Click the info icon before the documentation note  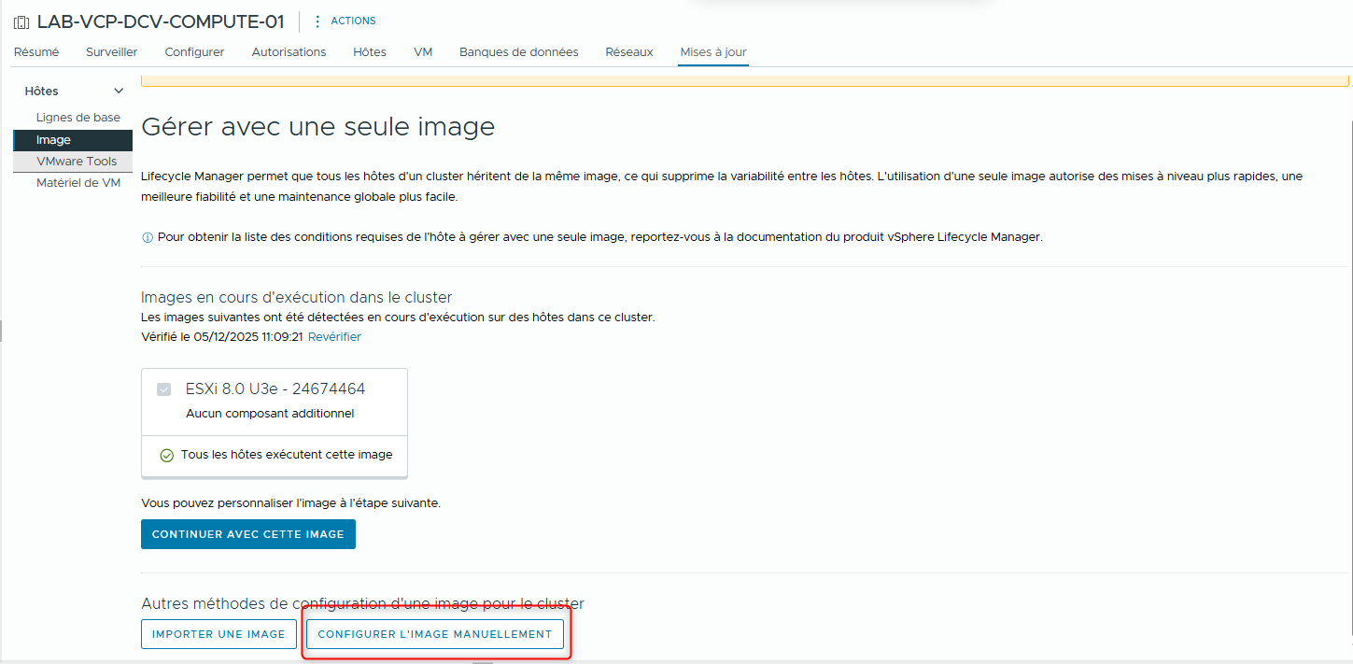(x=147, y=236)
